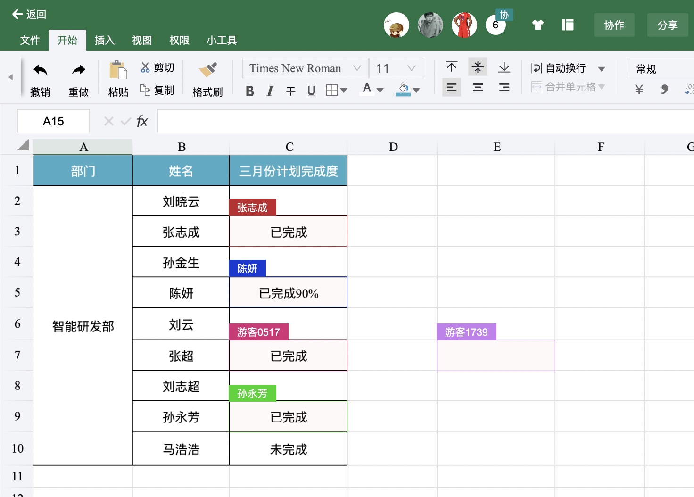Align cell content to top

[x=452, y=67]
